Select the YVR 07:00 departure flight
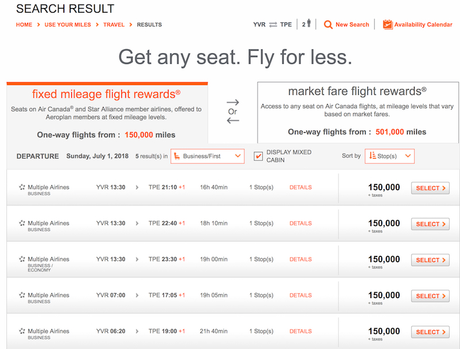The image size is (460, 349). 430,296
